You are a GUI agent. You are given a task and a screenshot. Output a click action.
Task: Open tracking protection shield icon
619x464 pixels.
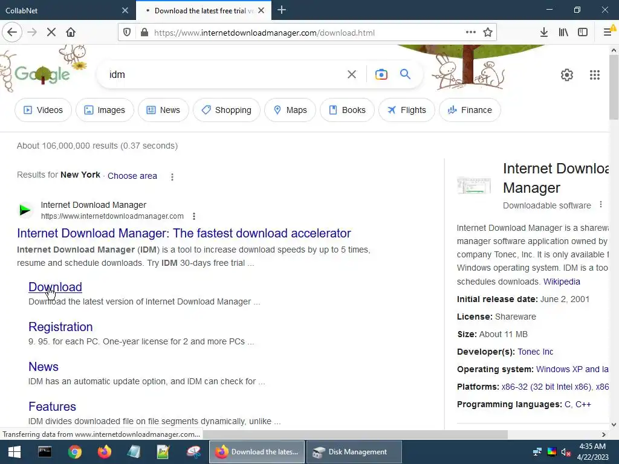point(127,33)
